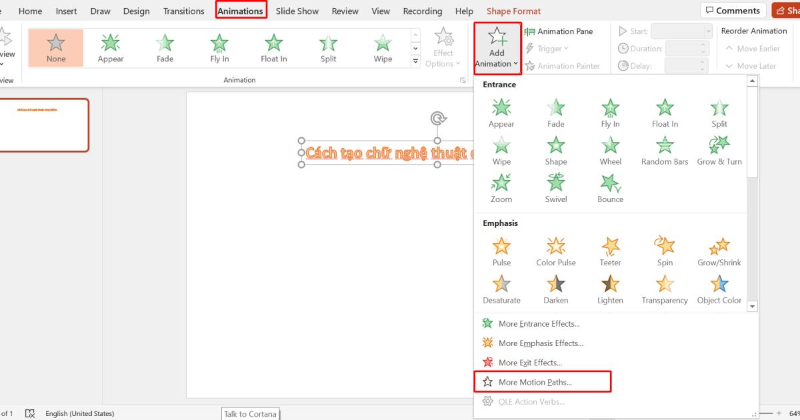Switch to the Slide Show ribbon tab
800x420 pixels.
pos(297,11)
